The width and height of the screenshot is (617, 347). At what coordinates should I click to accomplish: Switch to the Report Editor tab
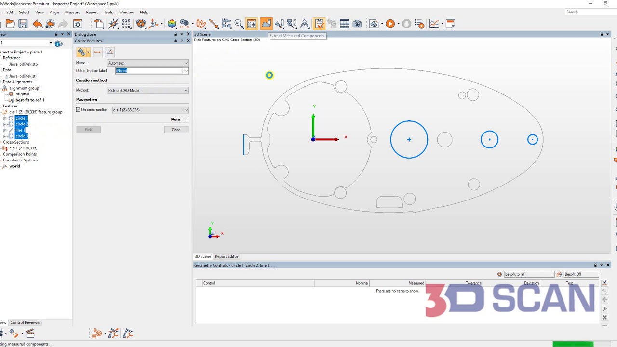click(x=226, y=256)
